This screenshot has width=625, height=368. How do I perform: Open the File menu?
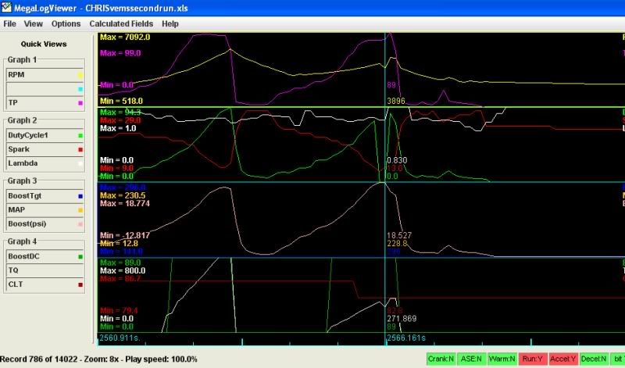[x=9, y=24]
